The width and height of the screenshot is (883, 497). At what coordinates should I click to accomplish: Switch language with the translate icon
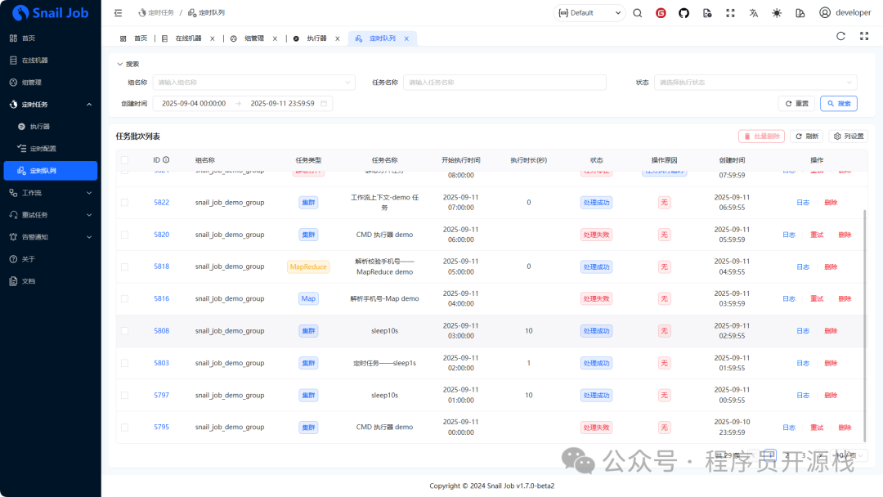click(x=754, y=13)
